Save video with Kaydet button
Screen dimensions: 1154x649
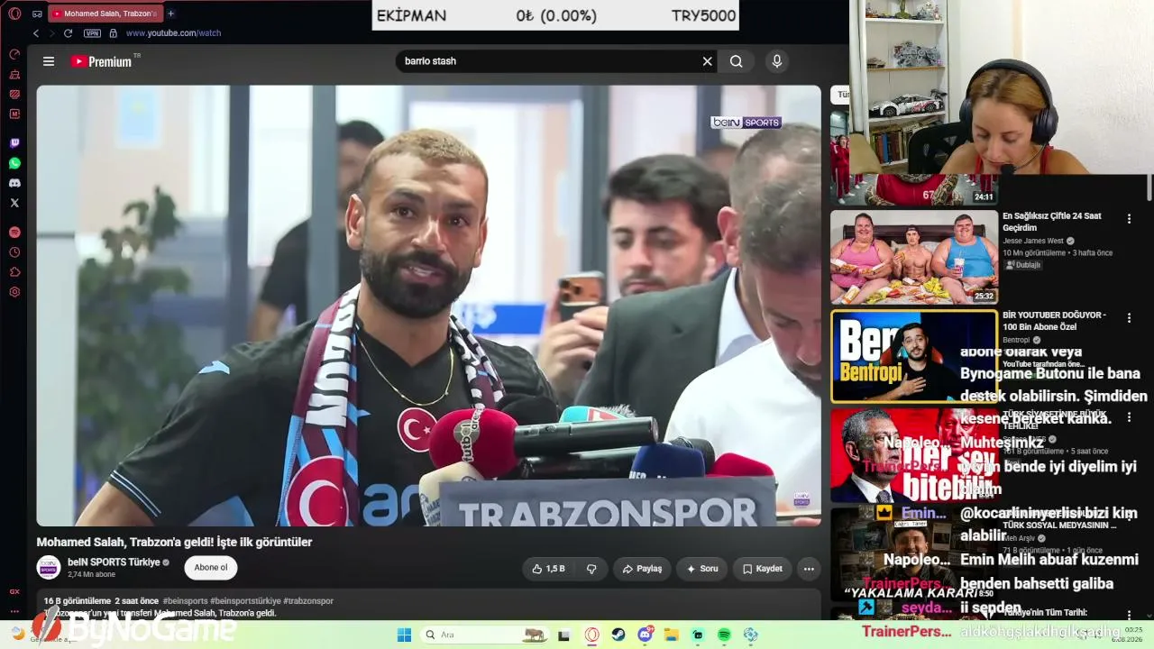(762, 569)
